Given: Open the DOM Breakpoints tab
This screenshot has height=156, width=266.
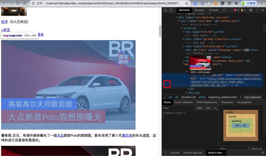Looking at the screenshot, I should pyautogui.click(x=207, y=102).
